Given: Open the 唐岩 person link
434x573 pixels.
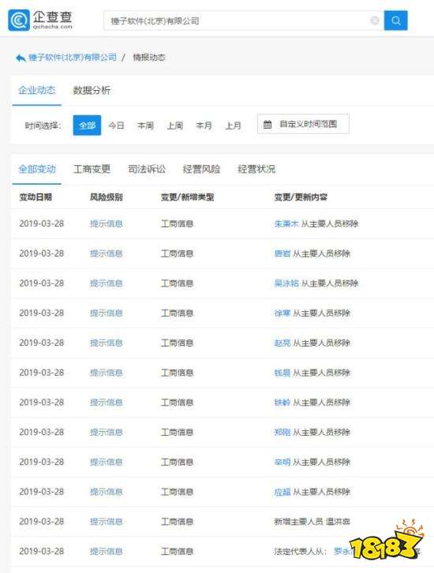Looking at the screenshot, I should click(x=282, y=253).
